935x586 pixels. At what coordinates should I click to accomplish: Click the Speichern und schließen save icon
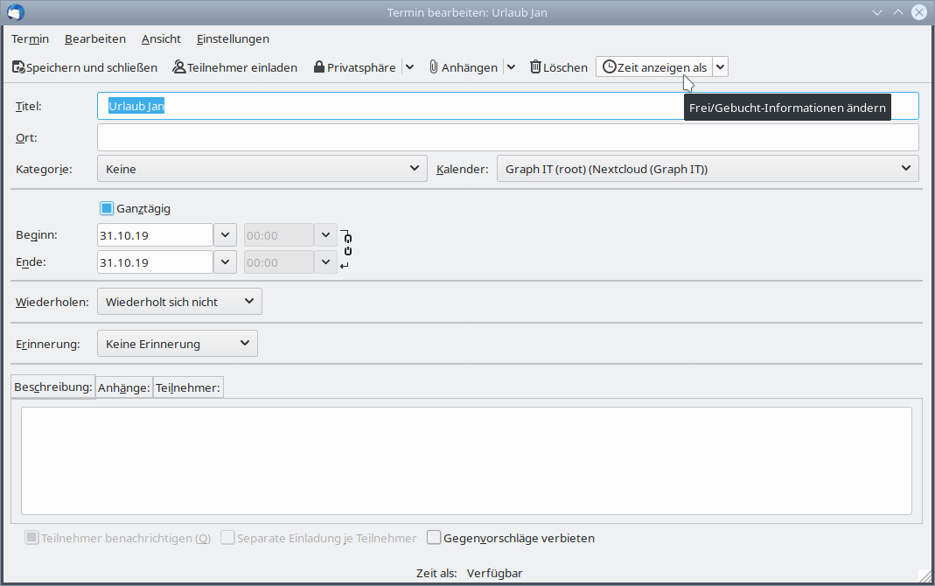point(18,67)
